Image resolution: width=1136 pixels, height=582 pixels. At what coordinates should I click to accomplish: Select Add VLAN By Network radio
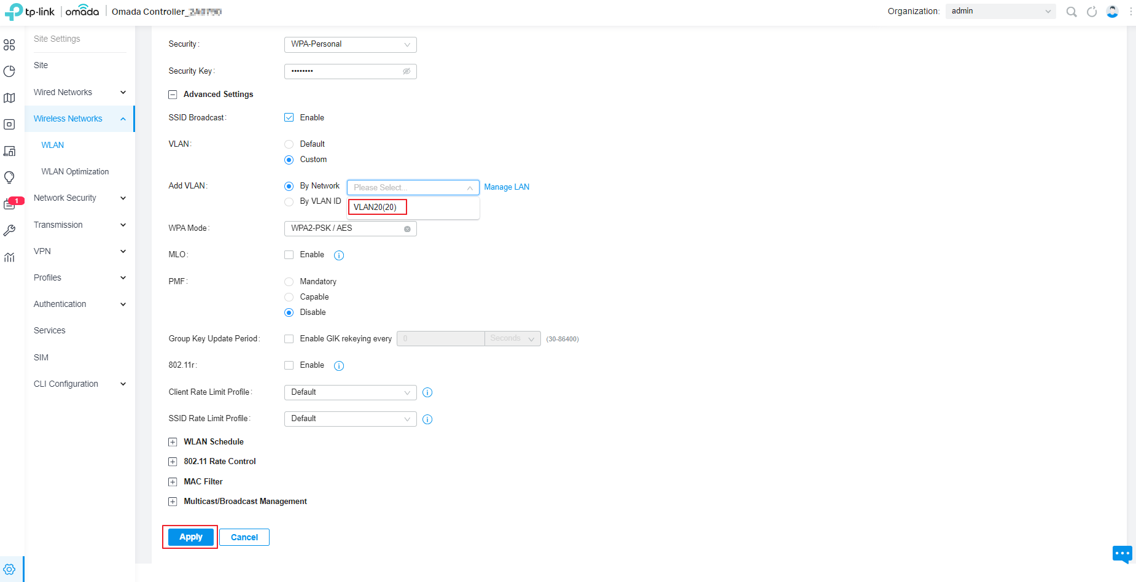[x=289, y=186]
